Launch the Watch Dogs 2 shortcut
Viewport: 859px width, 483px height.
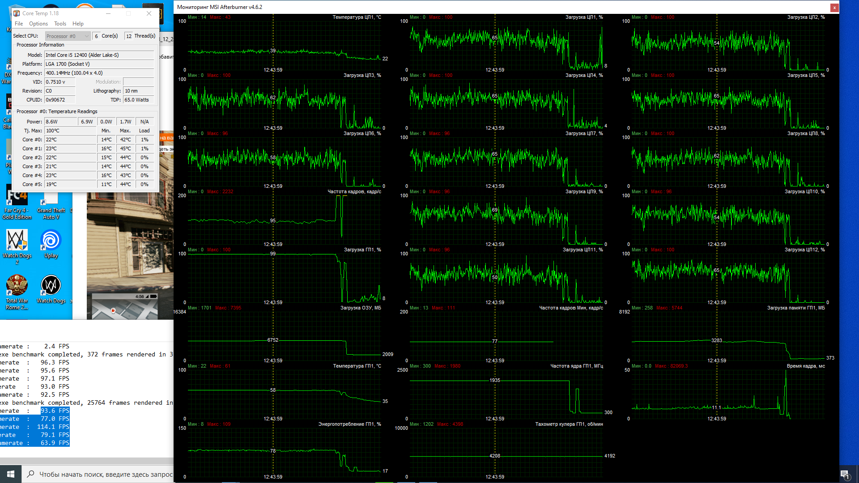[x=17, y=241]
